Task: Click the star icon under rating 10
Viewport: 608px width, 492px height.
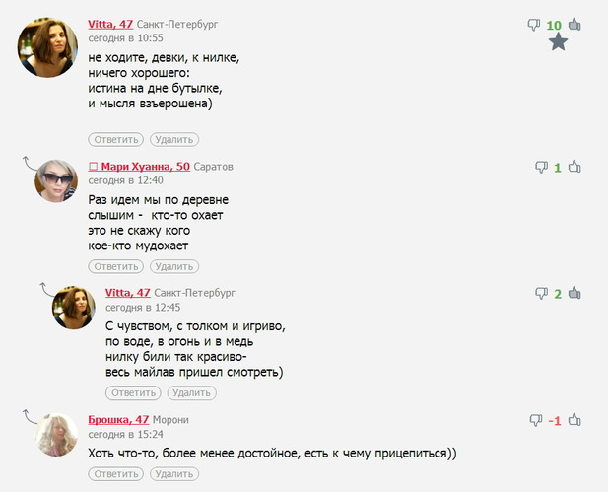Action: click(559, 41)
